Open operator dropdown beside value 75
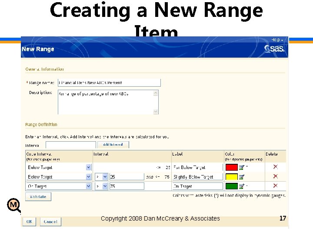Viewport: 313px width, 234px height. click(x=101, y=186)
